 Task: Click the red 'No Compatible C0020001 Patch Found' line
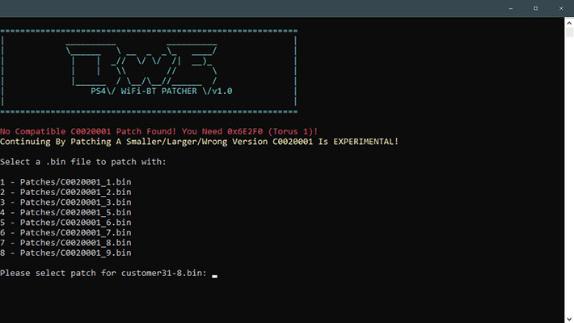pos(159,132)
